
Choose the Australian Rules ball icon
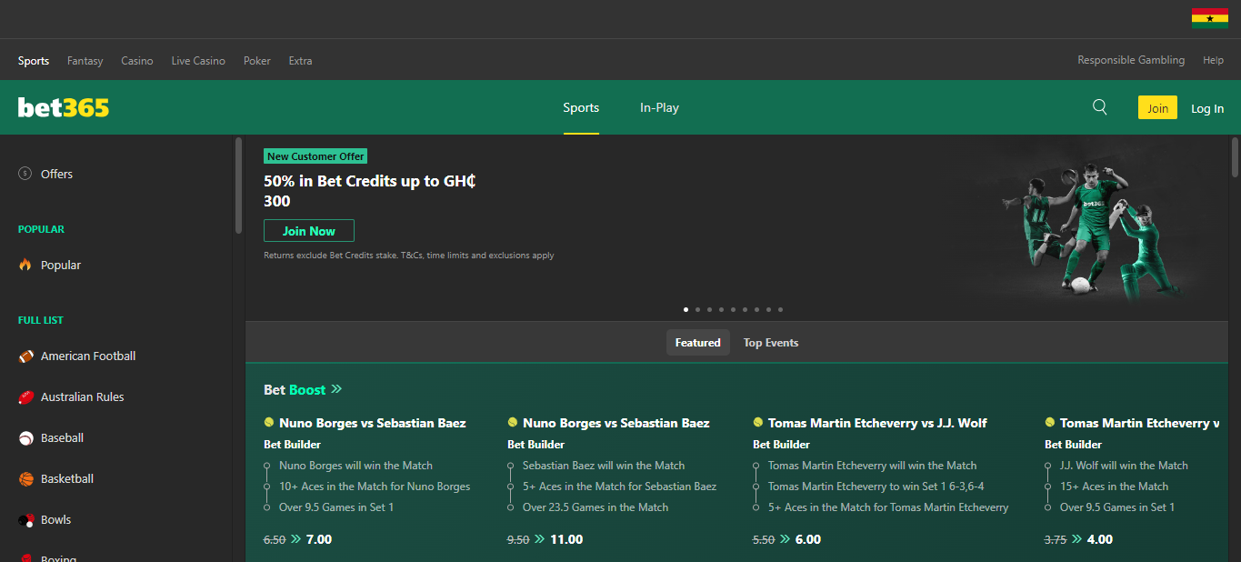[x=25, y=397]
